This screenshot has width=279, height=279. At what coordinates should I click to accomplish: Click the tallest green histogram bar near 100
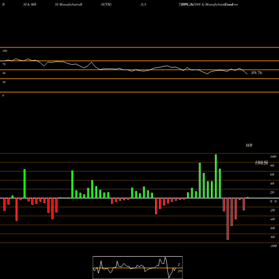coord(216,176)
